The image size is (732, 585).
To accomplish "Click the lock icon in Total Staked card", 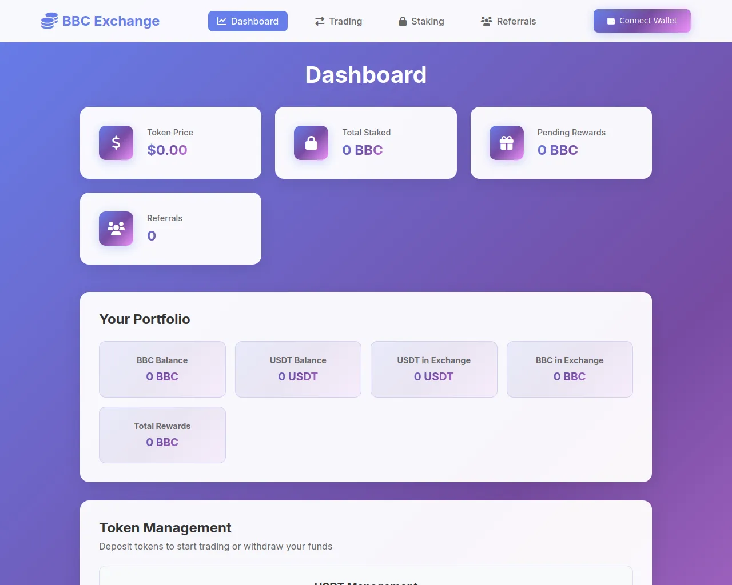I will pyautogui.click(x=311, y=143).
